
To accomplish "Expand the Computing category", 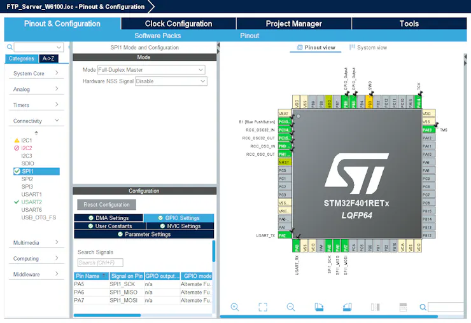I will 36,258.
